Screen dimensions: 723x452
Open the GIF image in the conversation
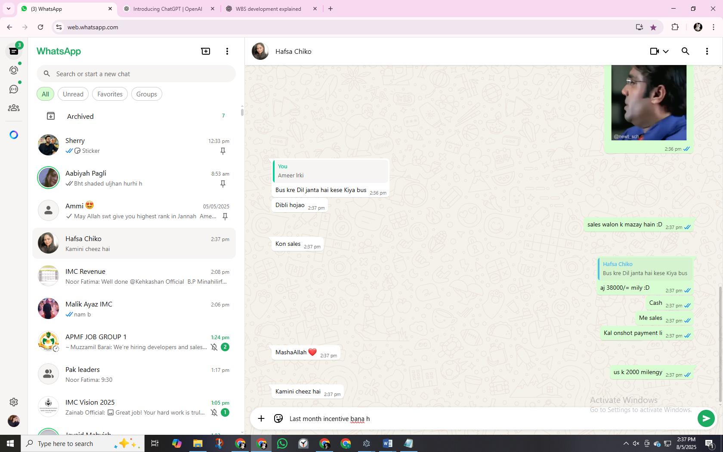[x=649, y=102]
